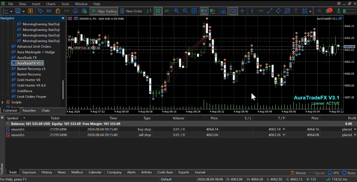
Task: Expand the profiles dropdown arrow
Action: pyautogui.click(x=23, y=11)
